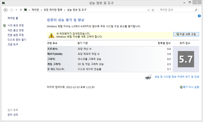Select the 프로세서 row label
The height and width of the screenshot is (122, 203).
point(52,49)
